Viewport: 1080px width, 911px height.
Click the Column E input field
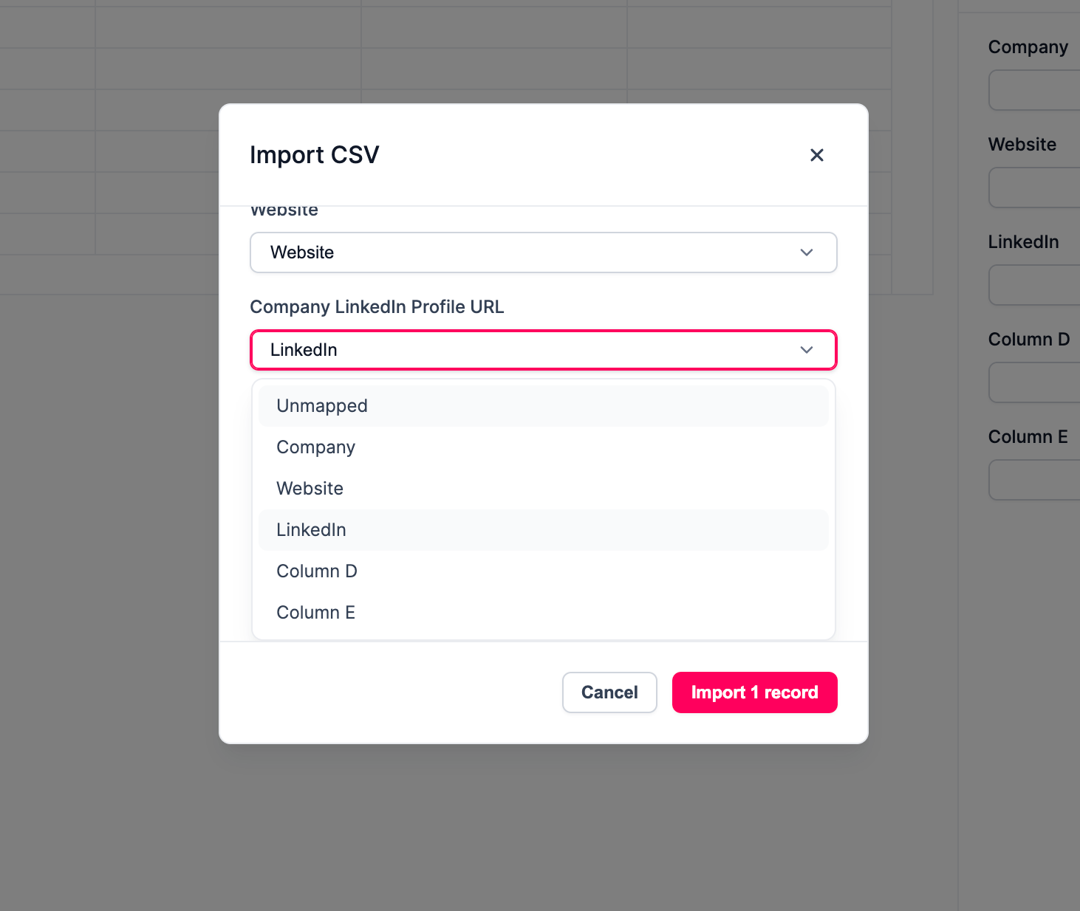click(x=1034, y=480)
